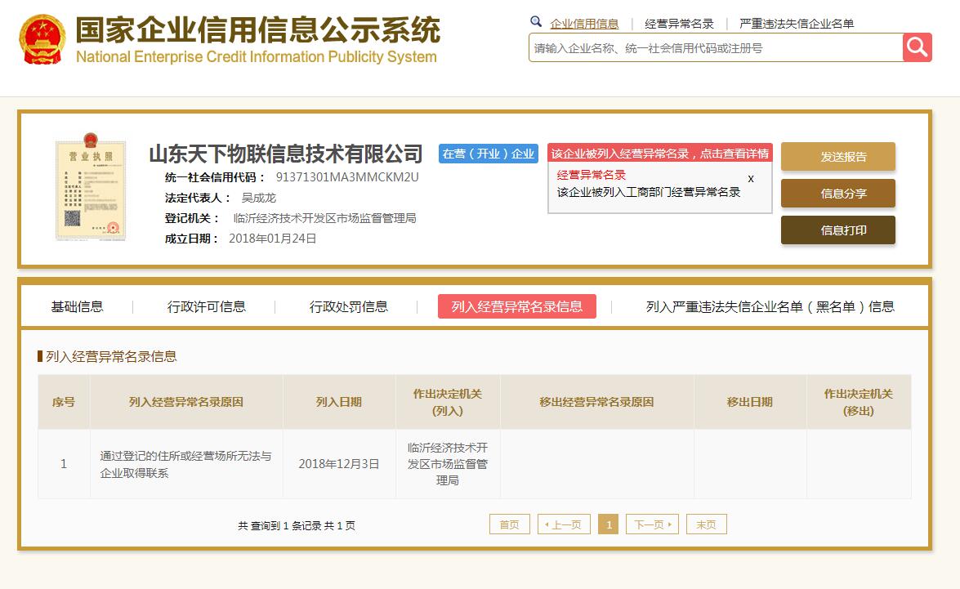The image size is (960, 589).
Task: Click the 上一页 previous page button
Action: click(564, 524)
